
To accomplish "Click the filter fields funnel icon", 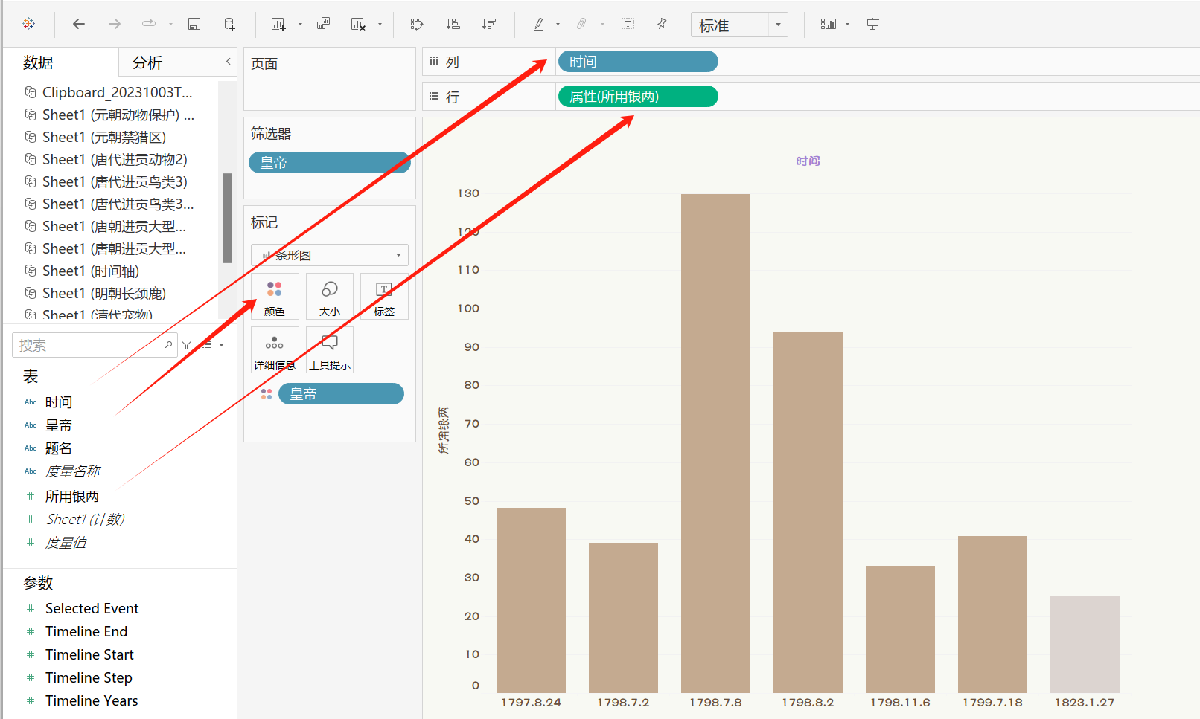I will coord(187,345).
